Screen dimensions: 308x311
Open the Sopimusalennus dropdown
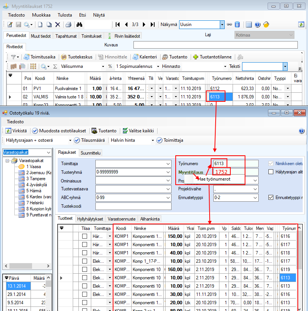pyautogui.click(x=158, y=66)
